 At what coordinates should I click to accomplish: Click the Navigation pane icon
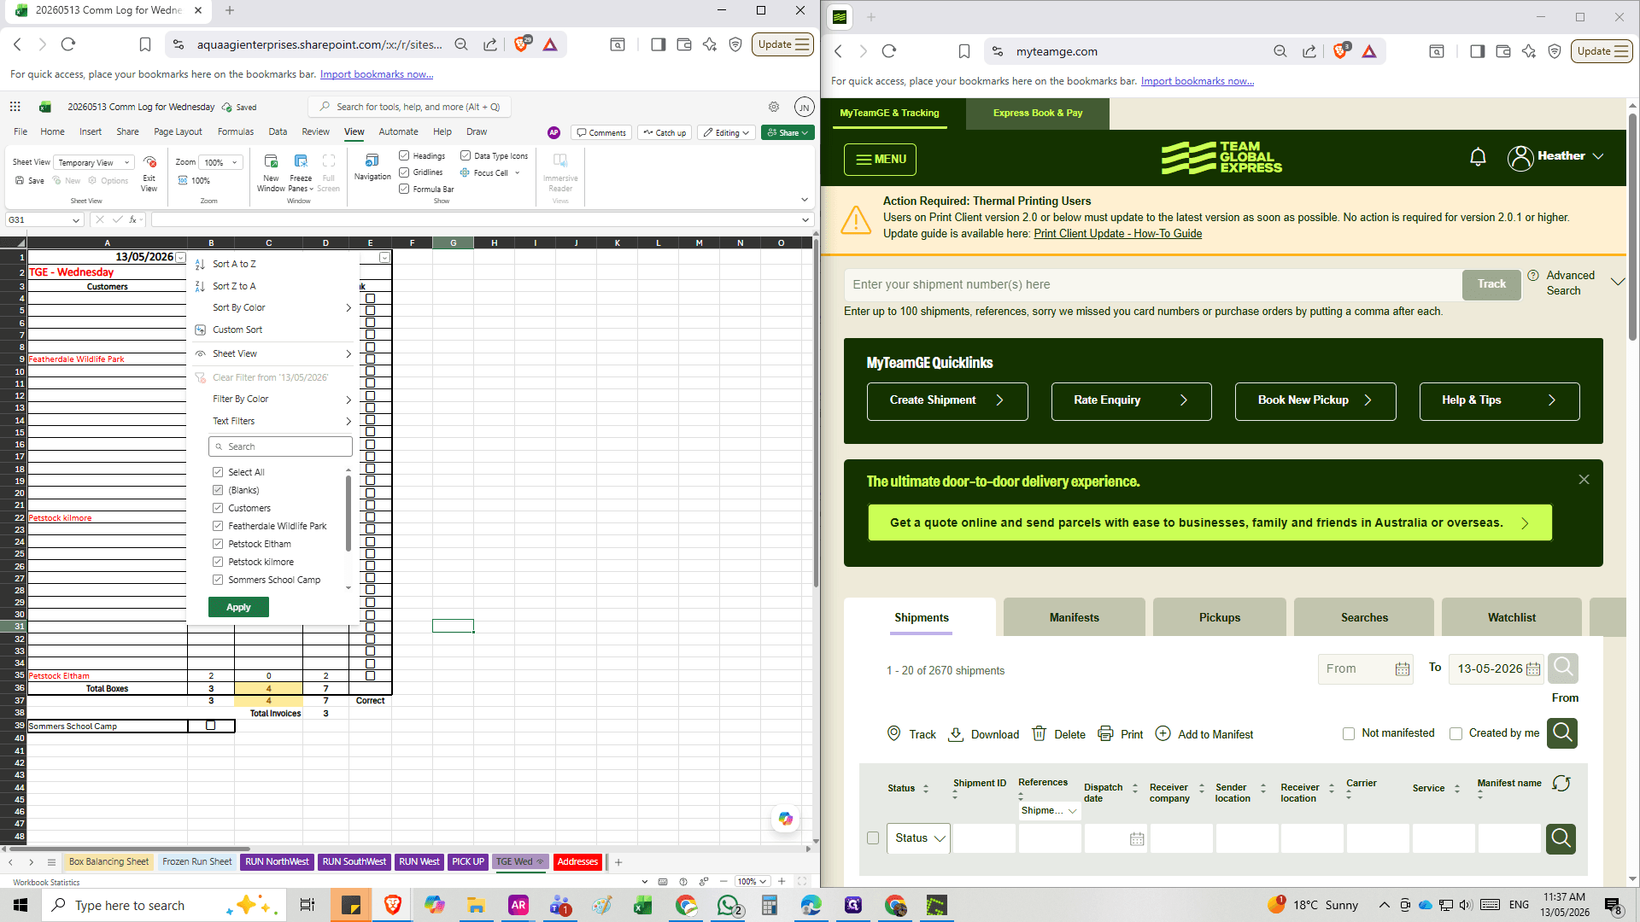click(x=372, y=160)
